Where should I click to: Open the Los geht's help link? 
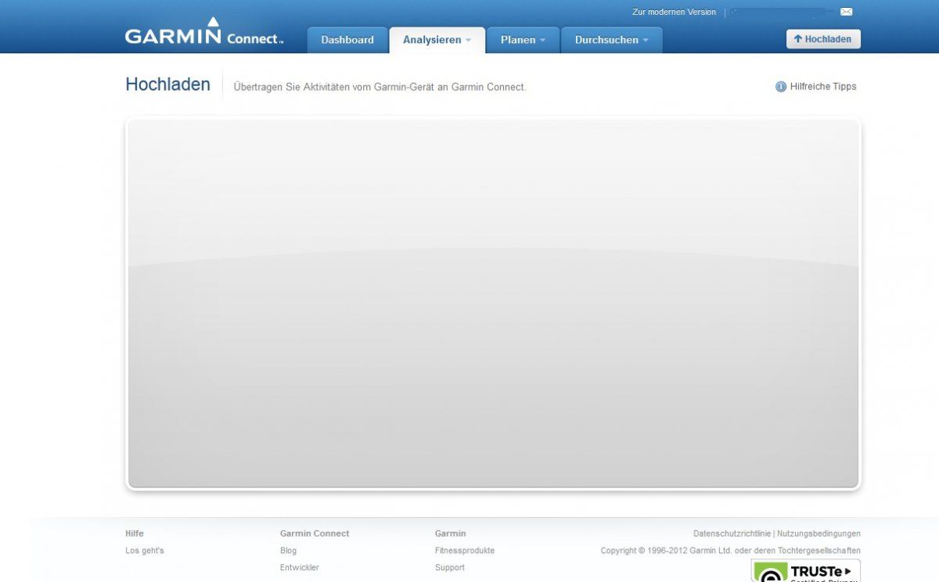coord(145,551)
